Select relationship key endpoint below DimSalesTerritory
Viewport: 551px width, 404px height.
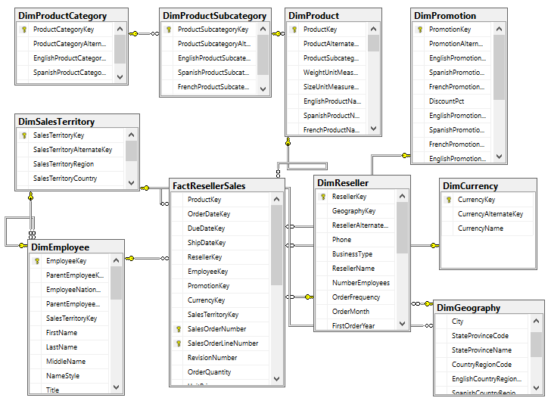click(30, 196)
